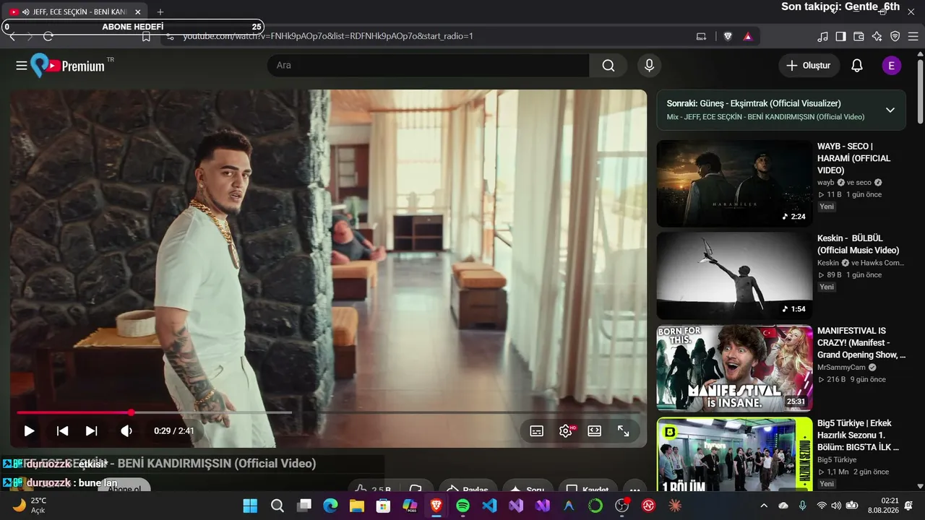Open Windows taskbar search
The image size is (925, 520).
[x=277, y=506]
